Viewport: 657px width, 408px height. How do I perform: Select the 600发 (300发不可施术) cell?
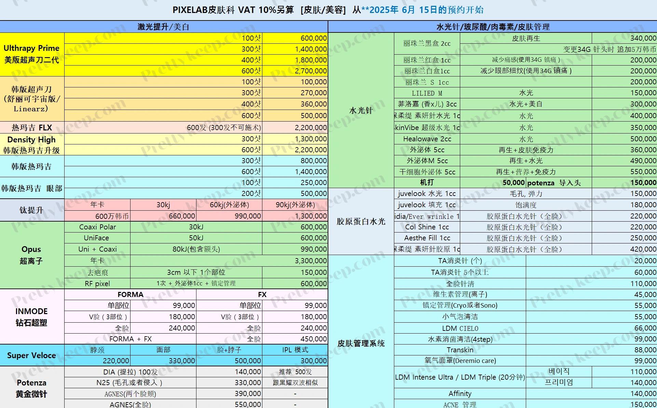(x=163, y=127)
